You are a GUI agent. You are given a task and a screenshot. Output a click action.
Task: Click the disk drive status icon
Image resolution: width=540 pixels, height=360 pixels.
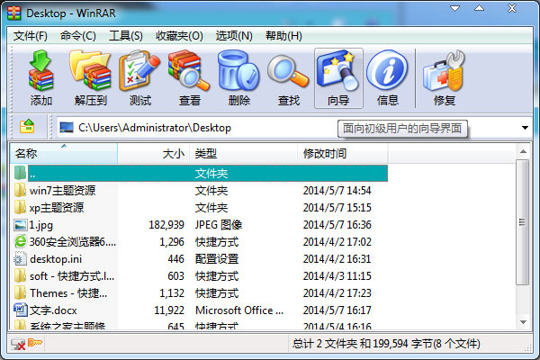click(x=17, y=344)
